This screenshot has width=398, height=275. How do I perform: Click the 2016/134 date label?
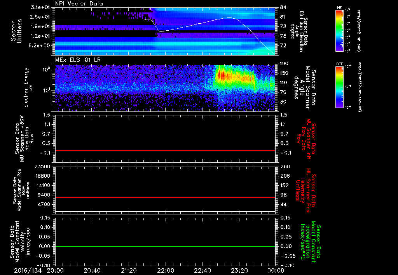click(28, 270)
